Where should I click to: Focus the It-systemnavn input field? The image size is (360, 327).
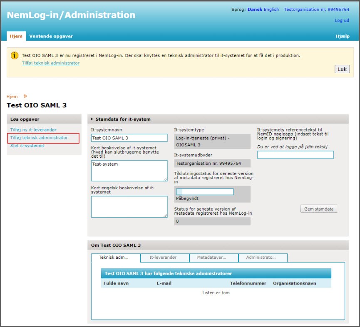(x=129, y=138)
